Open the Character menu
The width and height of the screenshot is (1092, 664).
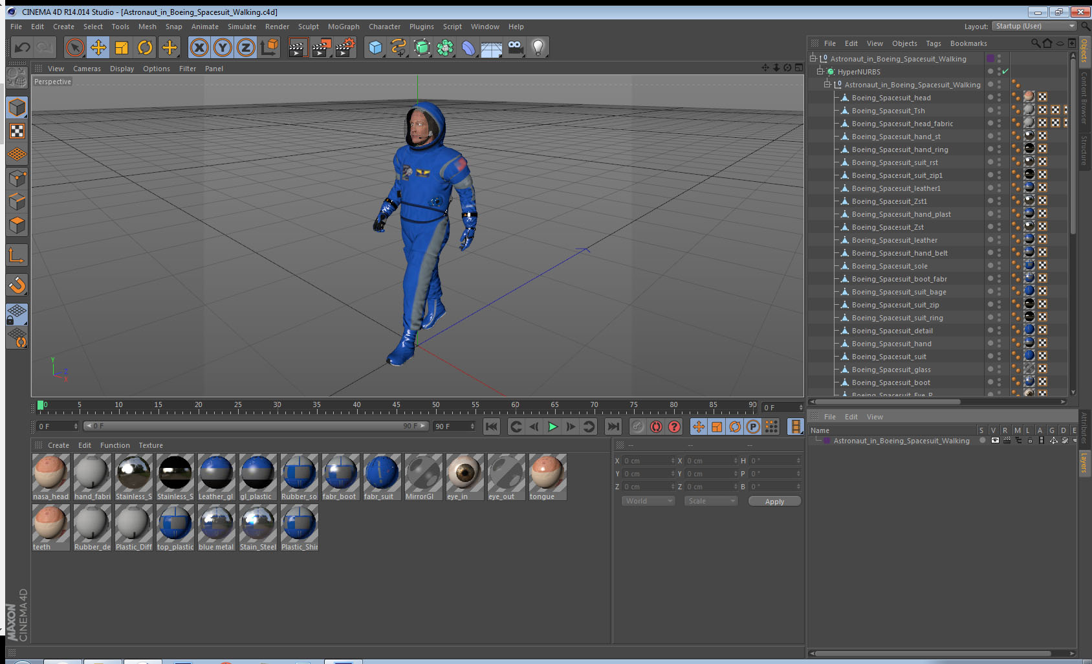pyautogui.click(x=384, y=27)
